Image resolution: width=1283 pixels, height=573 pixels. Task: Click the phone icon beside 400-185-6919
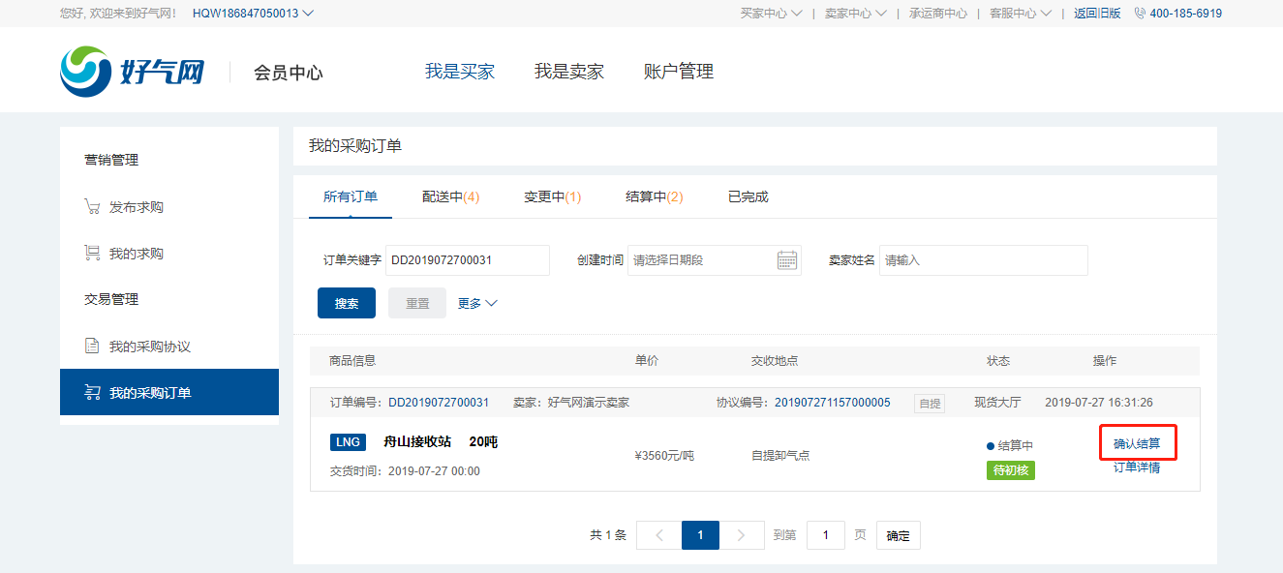click(x=1140, y=14)
